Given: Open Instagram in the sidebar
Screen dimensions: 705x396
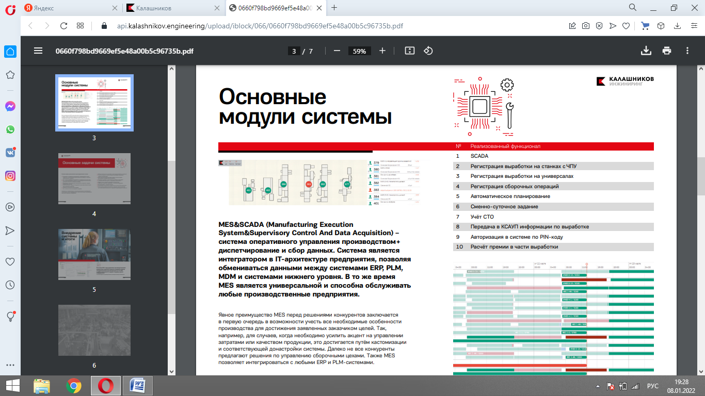Looking at the screenshot, I should 10,176.
